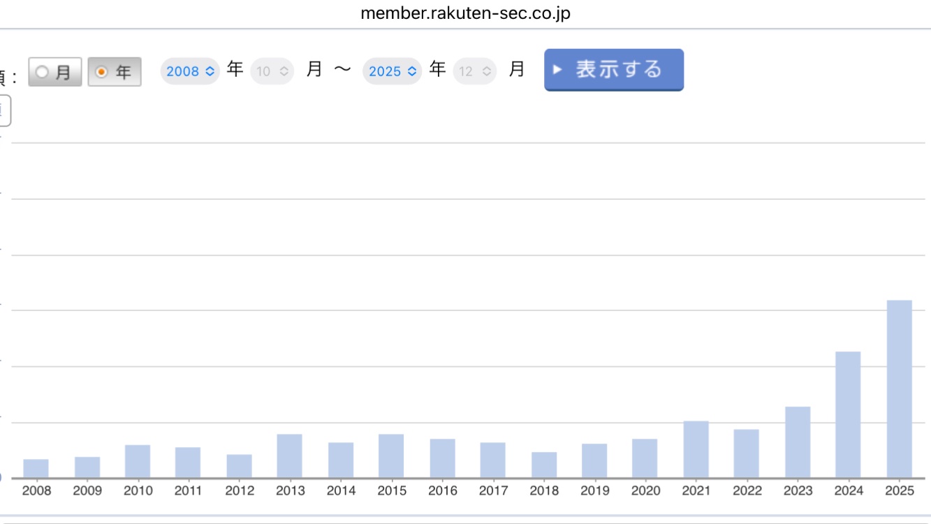Click the 2025 bar in the chart

tap(899, 388)
